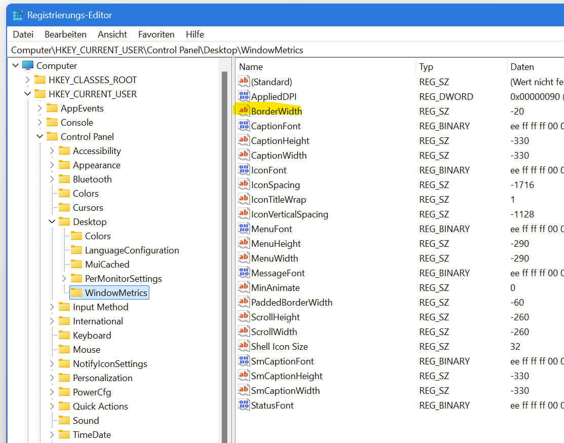Click the REG_DWORD type of AppliedDPI
564x443 pixels.
[446, 96]
